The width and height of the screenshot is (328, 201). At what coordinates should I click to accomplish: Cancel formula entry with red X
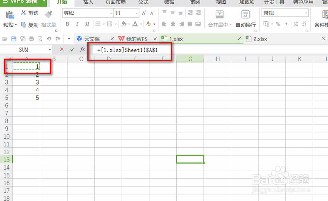pyautogui.click(x=61, y=49)
